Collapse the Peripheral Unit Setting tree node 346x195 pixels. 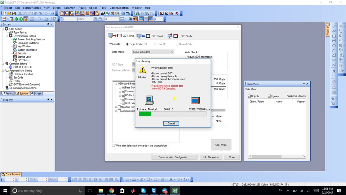pos(3,71)
